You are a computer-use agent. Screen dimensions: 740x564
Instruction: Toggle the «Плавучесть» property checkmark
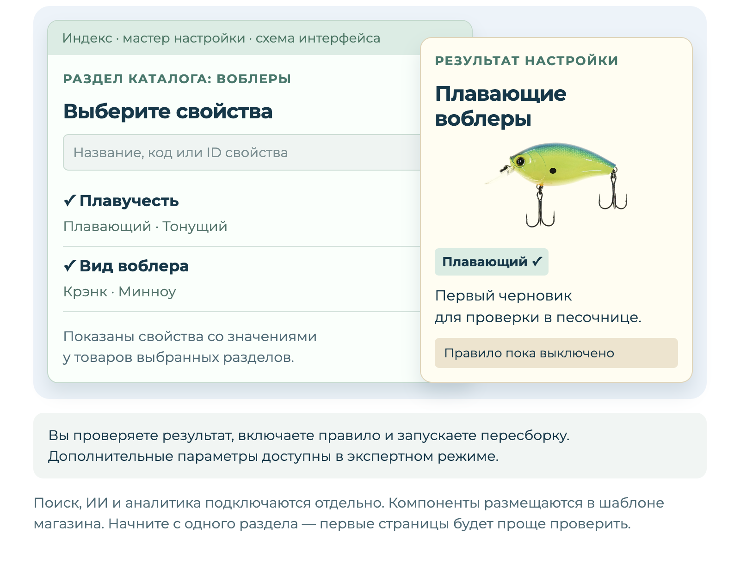click(x=69, y=201)
